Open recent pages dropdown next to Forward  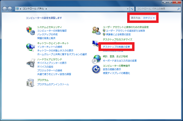coord(13,9)
